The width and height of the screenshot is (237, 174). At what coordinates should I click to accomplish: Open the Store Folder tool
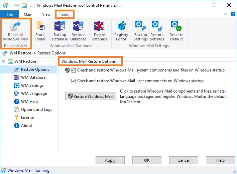point(40,31)
